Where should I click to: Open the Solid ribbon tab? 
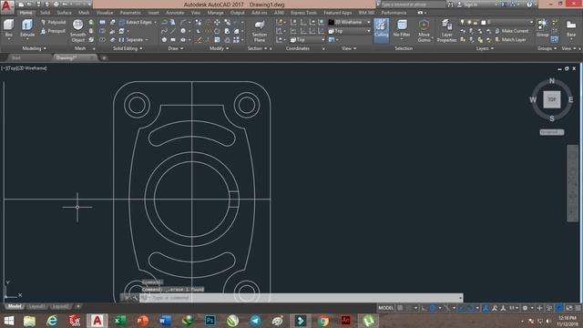45,13
